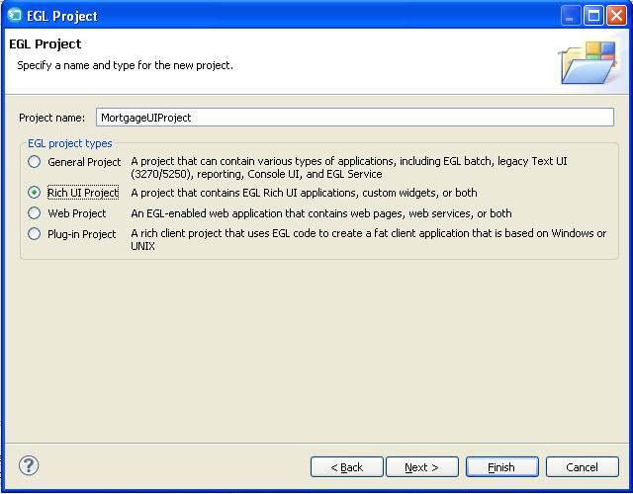Image resolution: width=633 pixels, height=494 pixels.
Task: Advance with the Next button
Action: (x=422, y=467)
